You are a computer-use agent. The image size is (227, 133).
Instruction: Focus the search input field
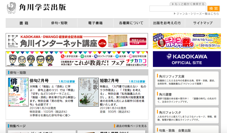click(178, 9)
